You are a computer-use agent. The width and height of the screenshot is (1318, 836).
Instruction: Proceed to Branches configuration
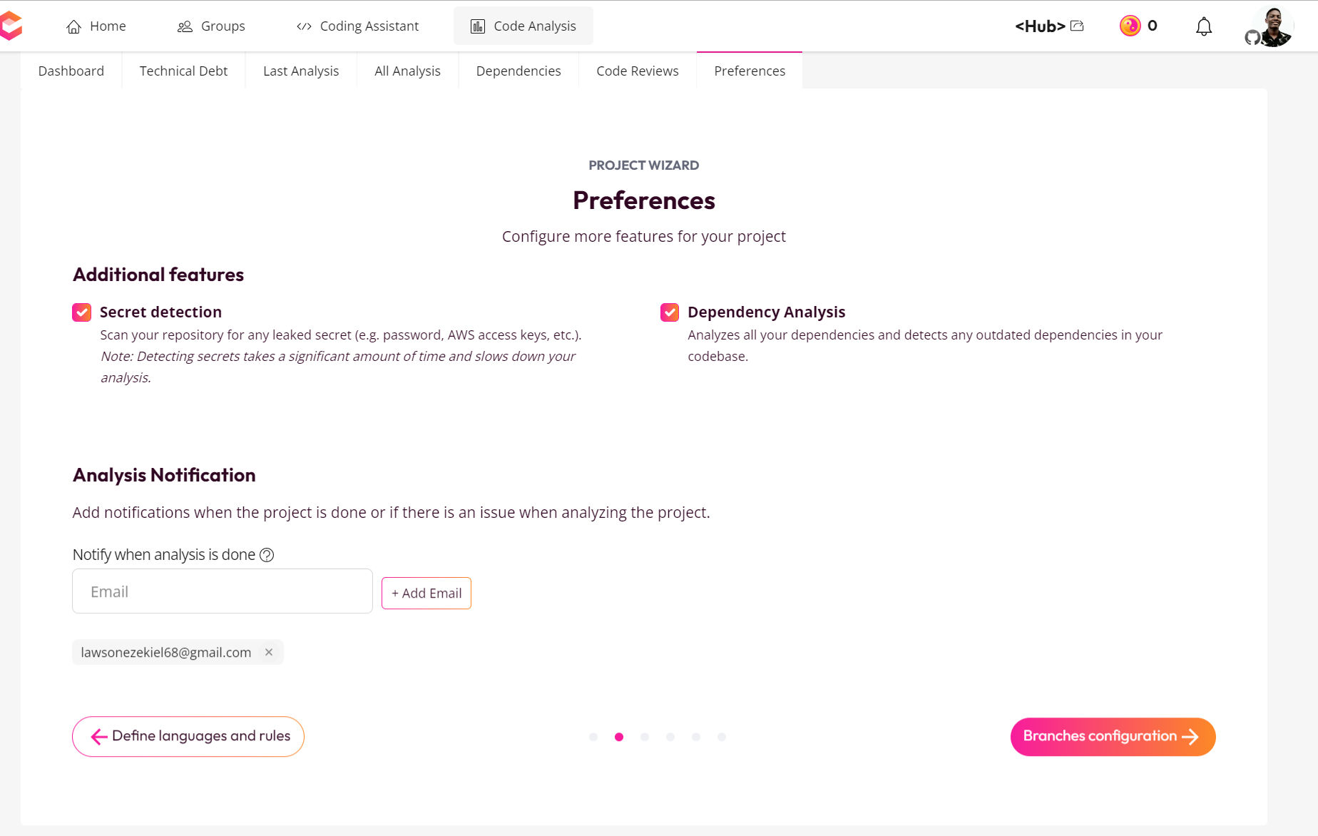(1112, 736)
